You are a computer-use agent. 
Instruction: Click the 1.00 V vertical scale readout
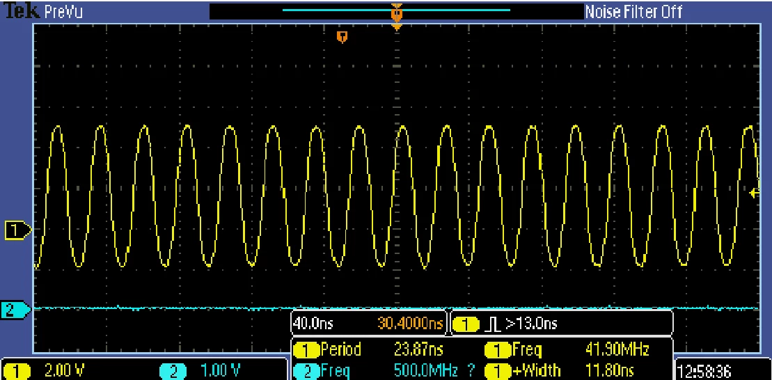click(x=221, y=370)
